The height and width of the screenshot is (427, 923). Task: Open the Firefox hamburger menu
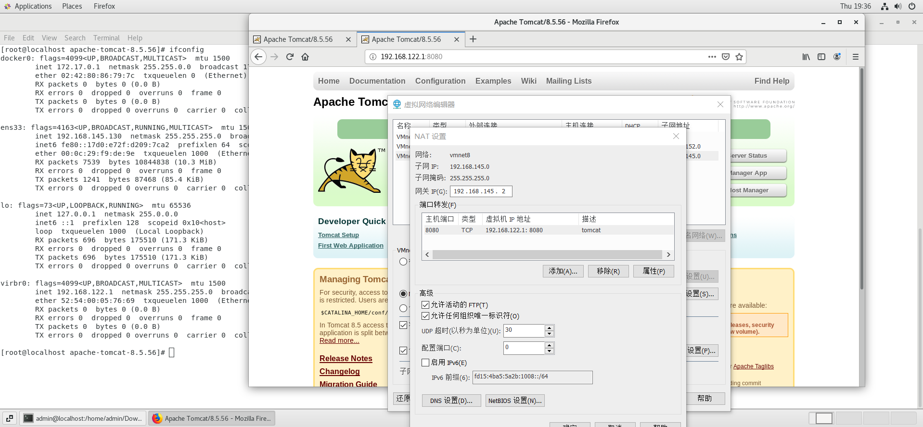pos(856,57)
